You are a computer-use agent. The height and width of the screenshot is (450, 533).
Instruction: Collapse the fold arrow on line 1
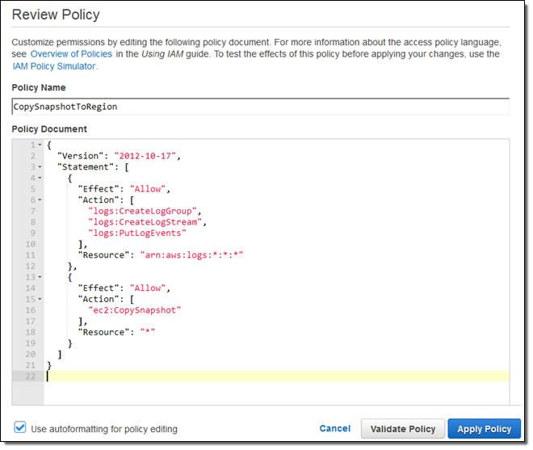click(x=40, y=145)
